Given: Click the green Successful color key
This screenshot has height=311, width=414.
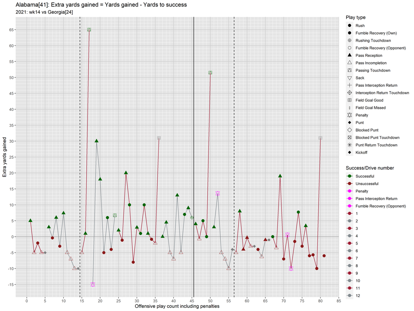Looking at the screenshot, I should (350, 176).
